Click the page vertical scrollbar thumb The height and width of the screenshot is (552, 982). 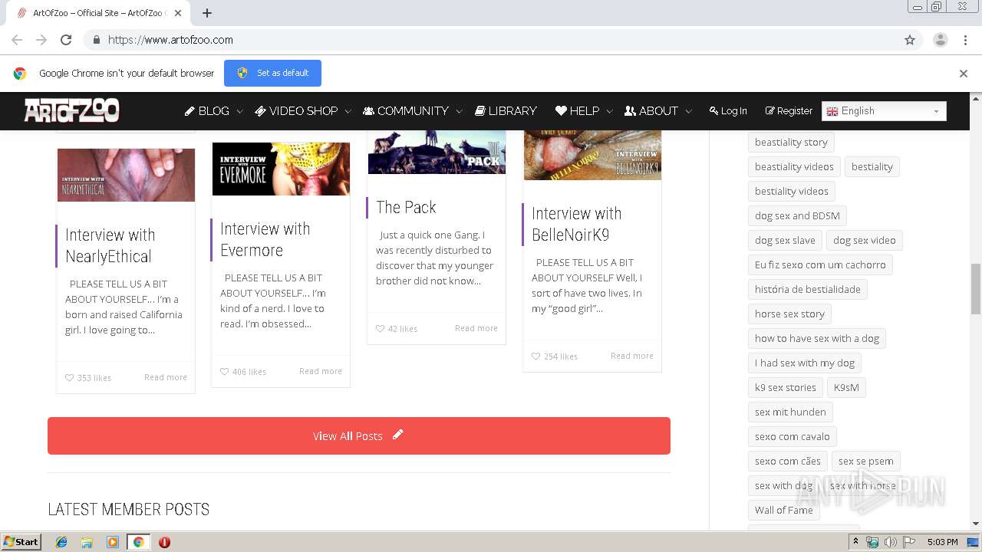[x=976, y=289]
